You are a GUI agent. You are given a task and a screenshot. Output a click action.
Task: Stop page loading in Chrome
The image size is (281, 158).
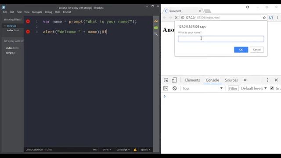tap(176, 18)
